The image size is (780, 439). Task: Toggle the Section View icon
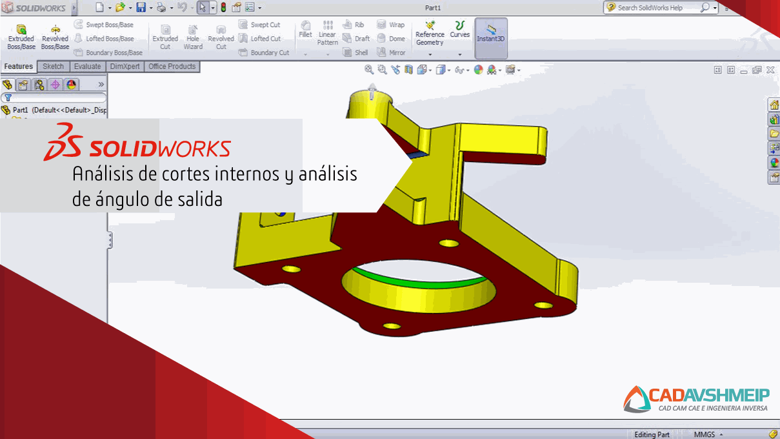point(408,70)
